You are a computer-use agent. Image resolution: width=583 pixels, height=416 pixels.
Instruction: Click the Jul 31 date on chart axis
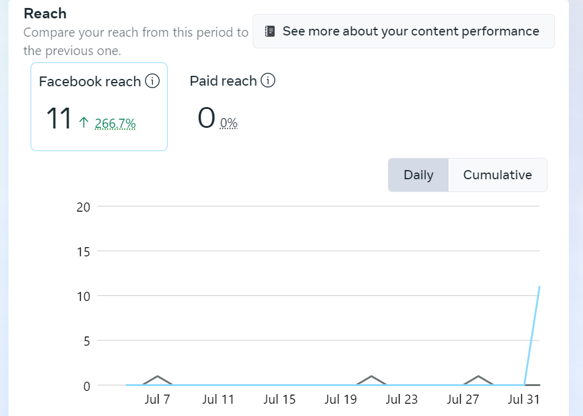click(524, 399)
